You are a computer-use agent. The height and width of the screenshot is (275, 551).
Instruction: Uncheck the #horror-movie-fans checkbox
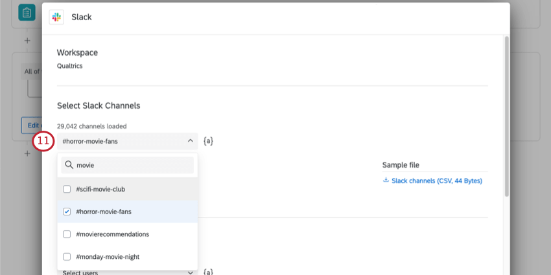tap(67, 212)
